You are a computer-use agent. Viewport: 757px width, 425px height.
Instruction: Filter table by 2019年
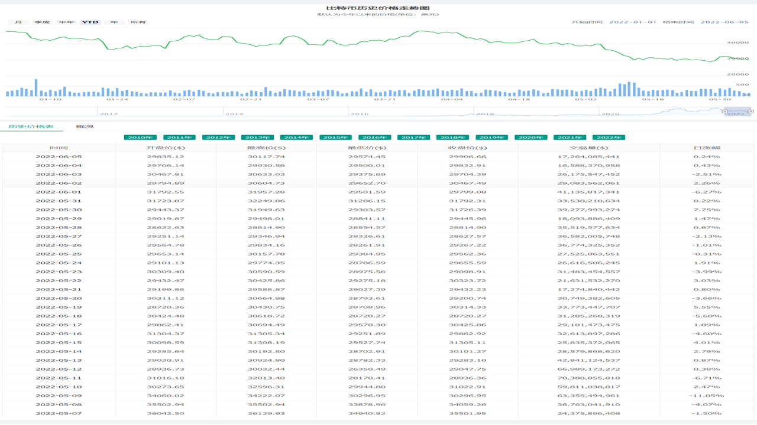(491, 138)
